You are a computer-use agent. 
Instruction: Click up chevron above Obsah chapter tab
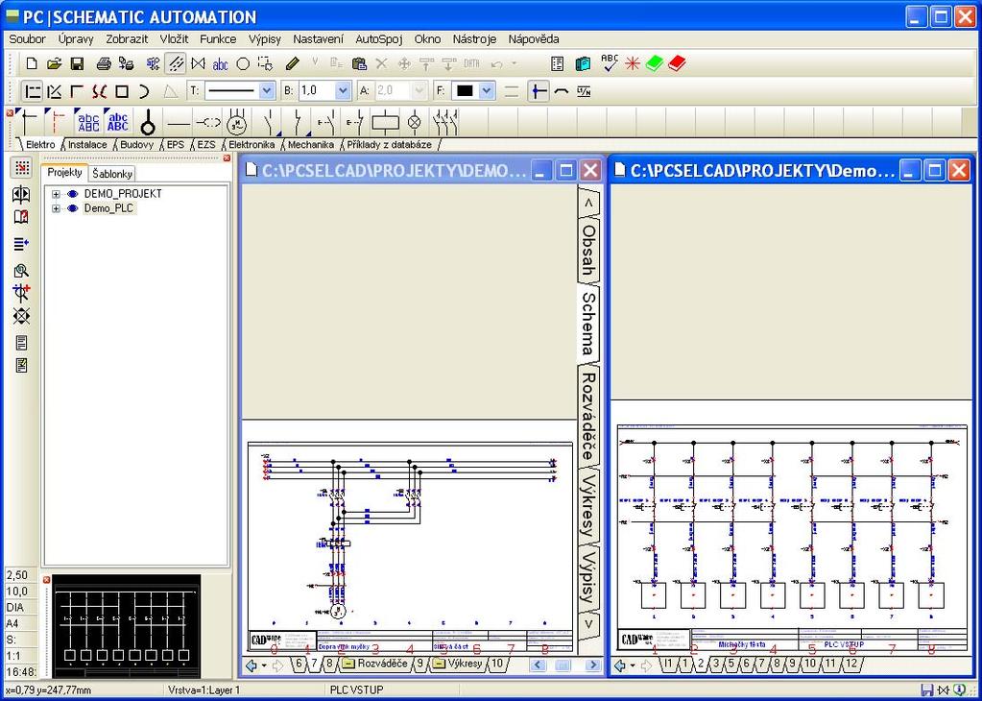click(x=588, y=203)
